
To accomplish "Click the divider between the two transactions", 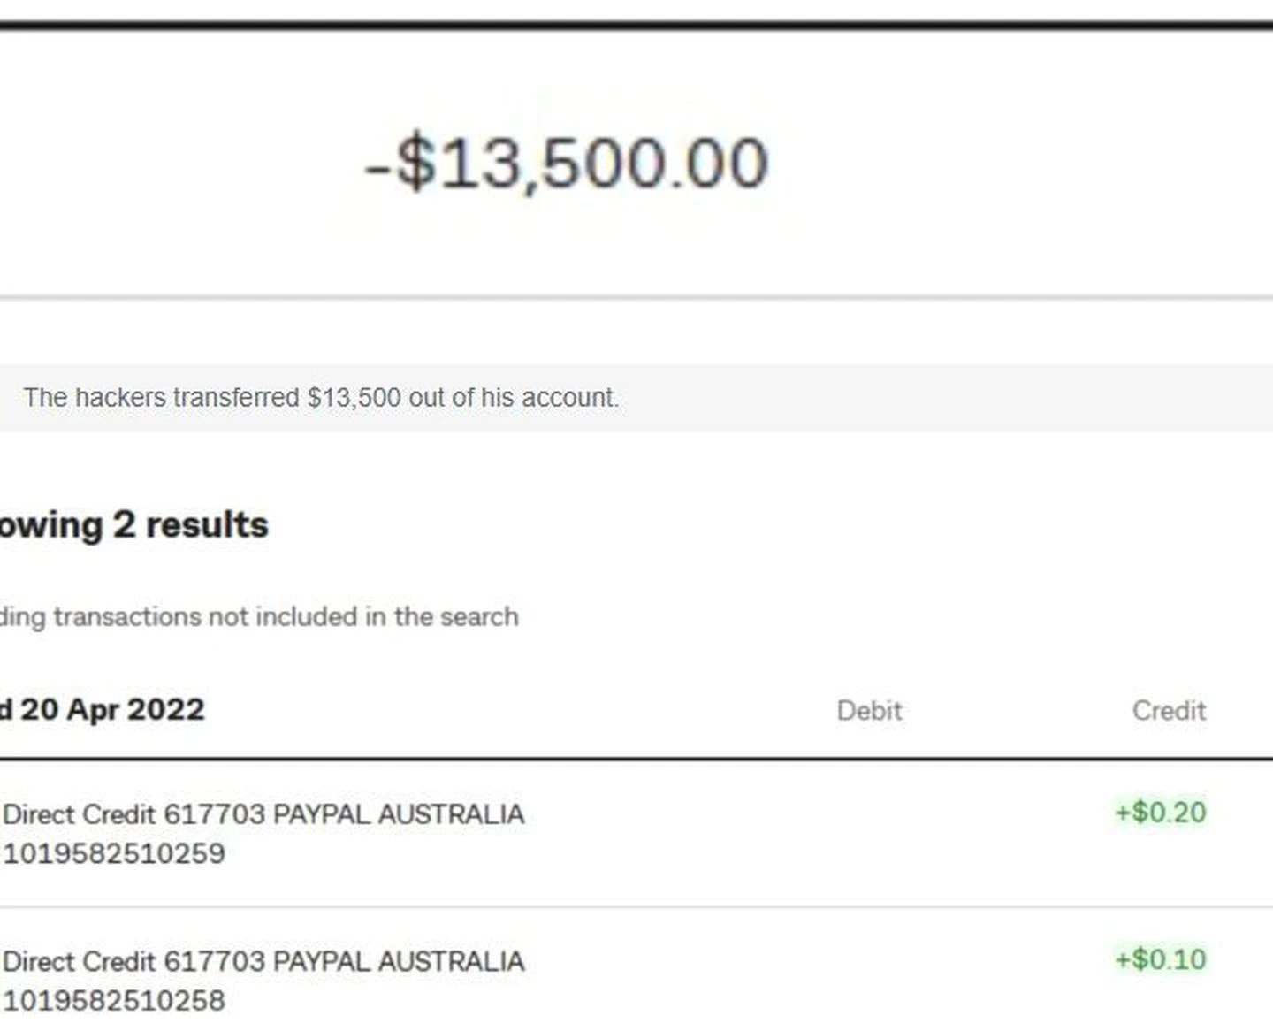I will (x=636, y=907).
